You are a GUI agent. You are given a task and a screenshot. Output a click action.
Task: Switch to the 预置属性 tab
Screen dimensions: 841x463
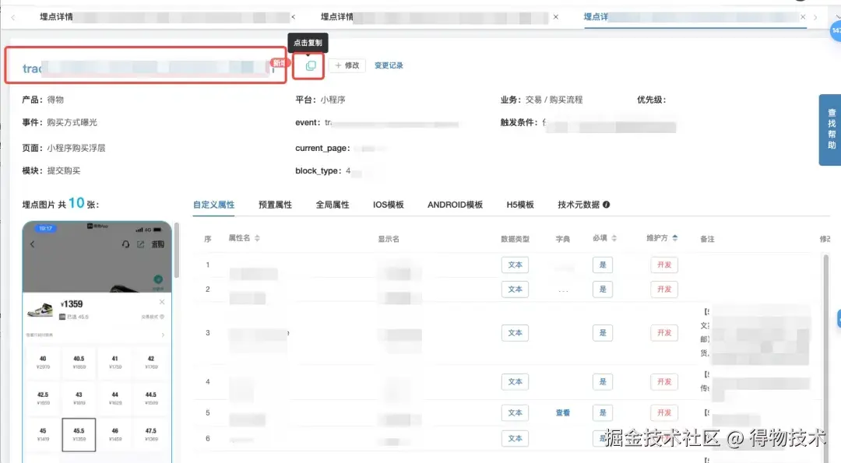point(275,205)
